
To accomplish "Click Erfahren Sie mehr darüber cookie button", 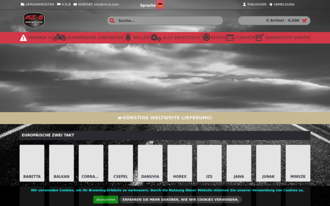I will (x=180, y=199).
